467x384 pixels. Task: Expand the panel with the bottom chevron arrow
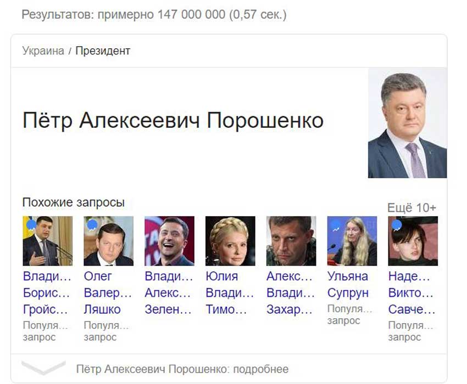43,368
